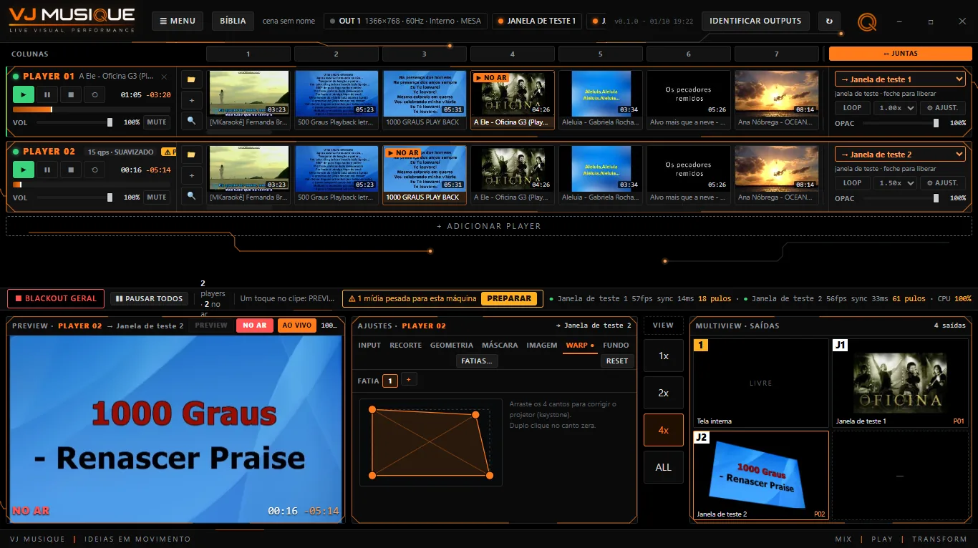Play Player 02 with the green play button
The width and height of the screenshot is (978, 548).
[24, 170]
